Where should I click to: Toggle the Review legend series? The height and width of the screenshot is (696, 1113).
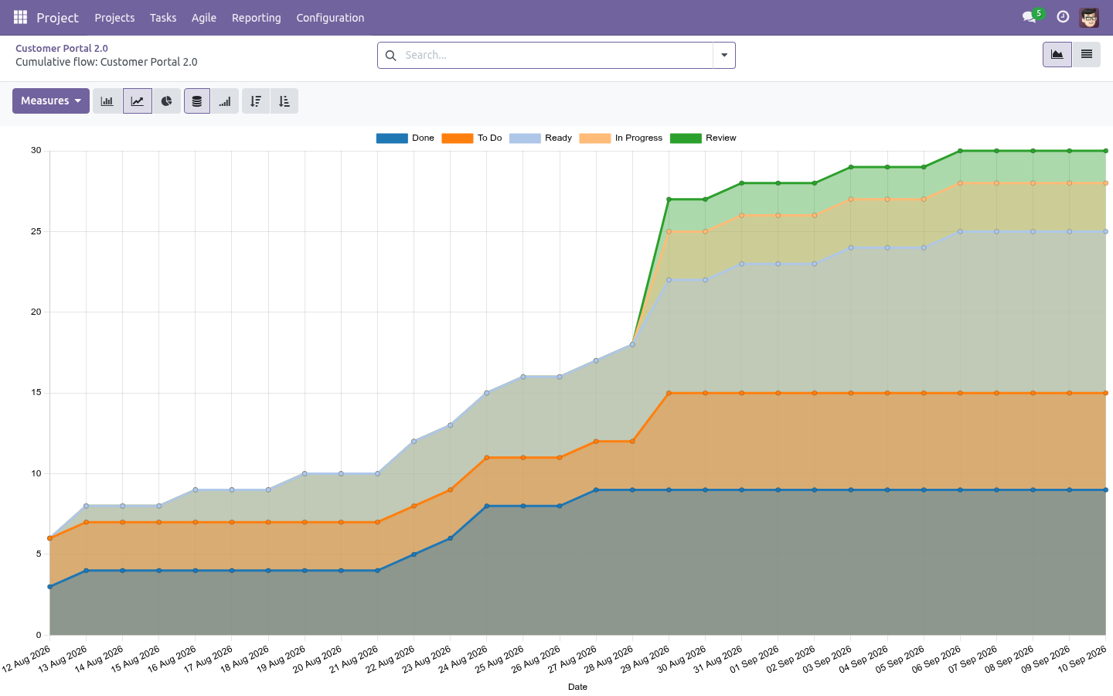[x=703, y=138]
